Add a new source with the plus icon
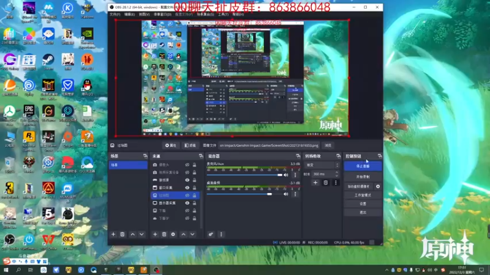Image resolution: width=490 pixels, height=275 pixels. (x=155, y=234)
